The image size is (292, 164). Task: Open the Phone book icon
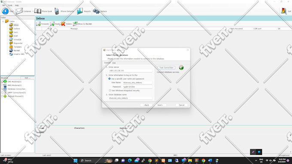38,11
